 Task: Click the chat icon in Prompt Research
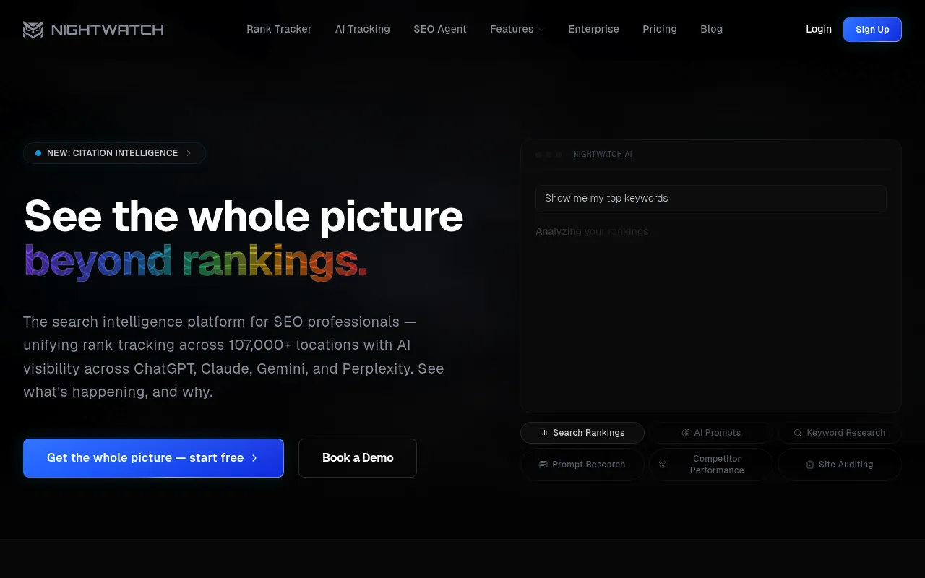(x=543, y=465)
